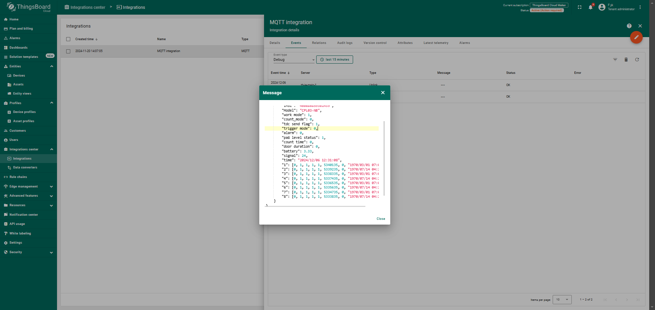Open notifications bell icon

pos(591,7)
